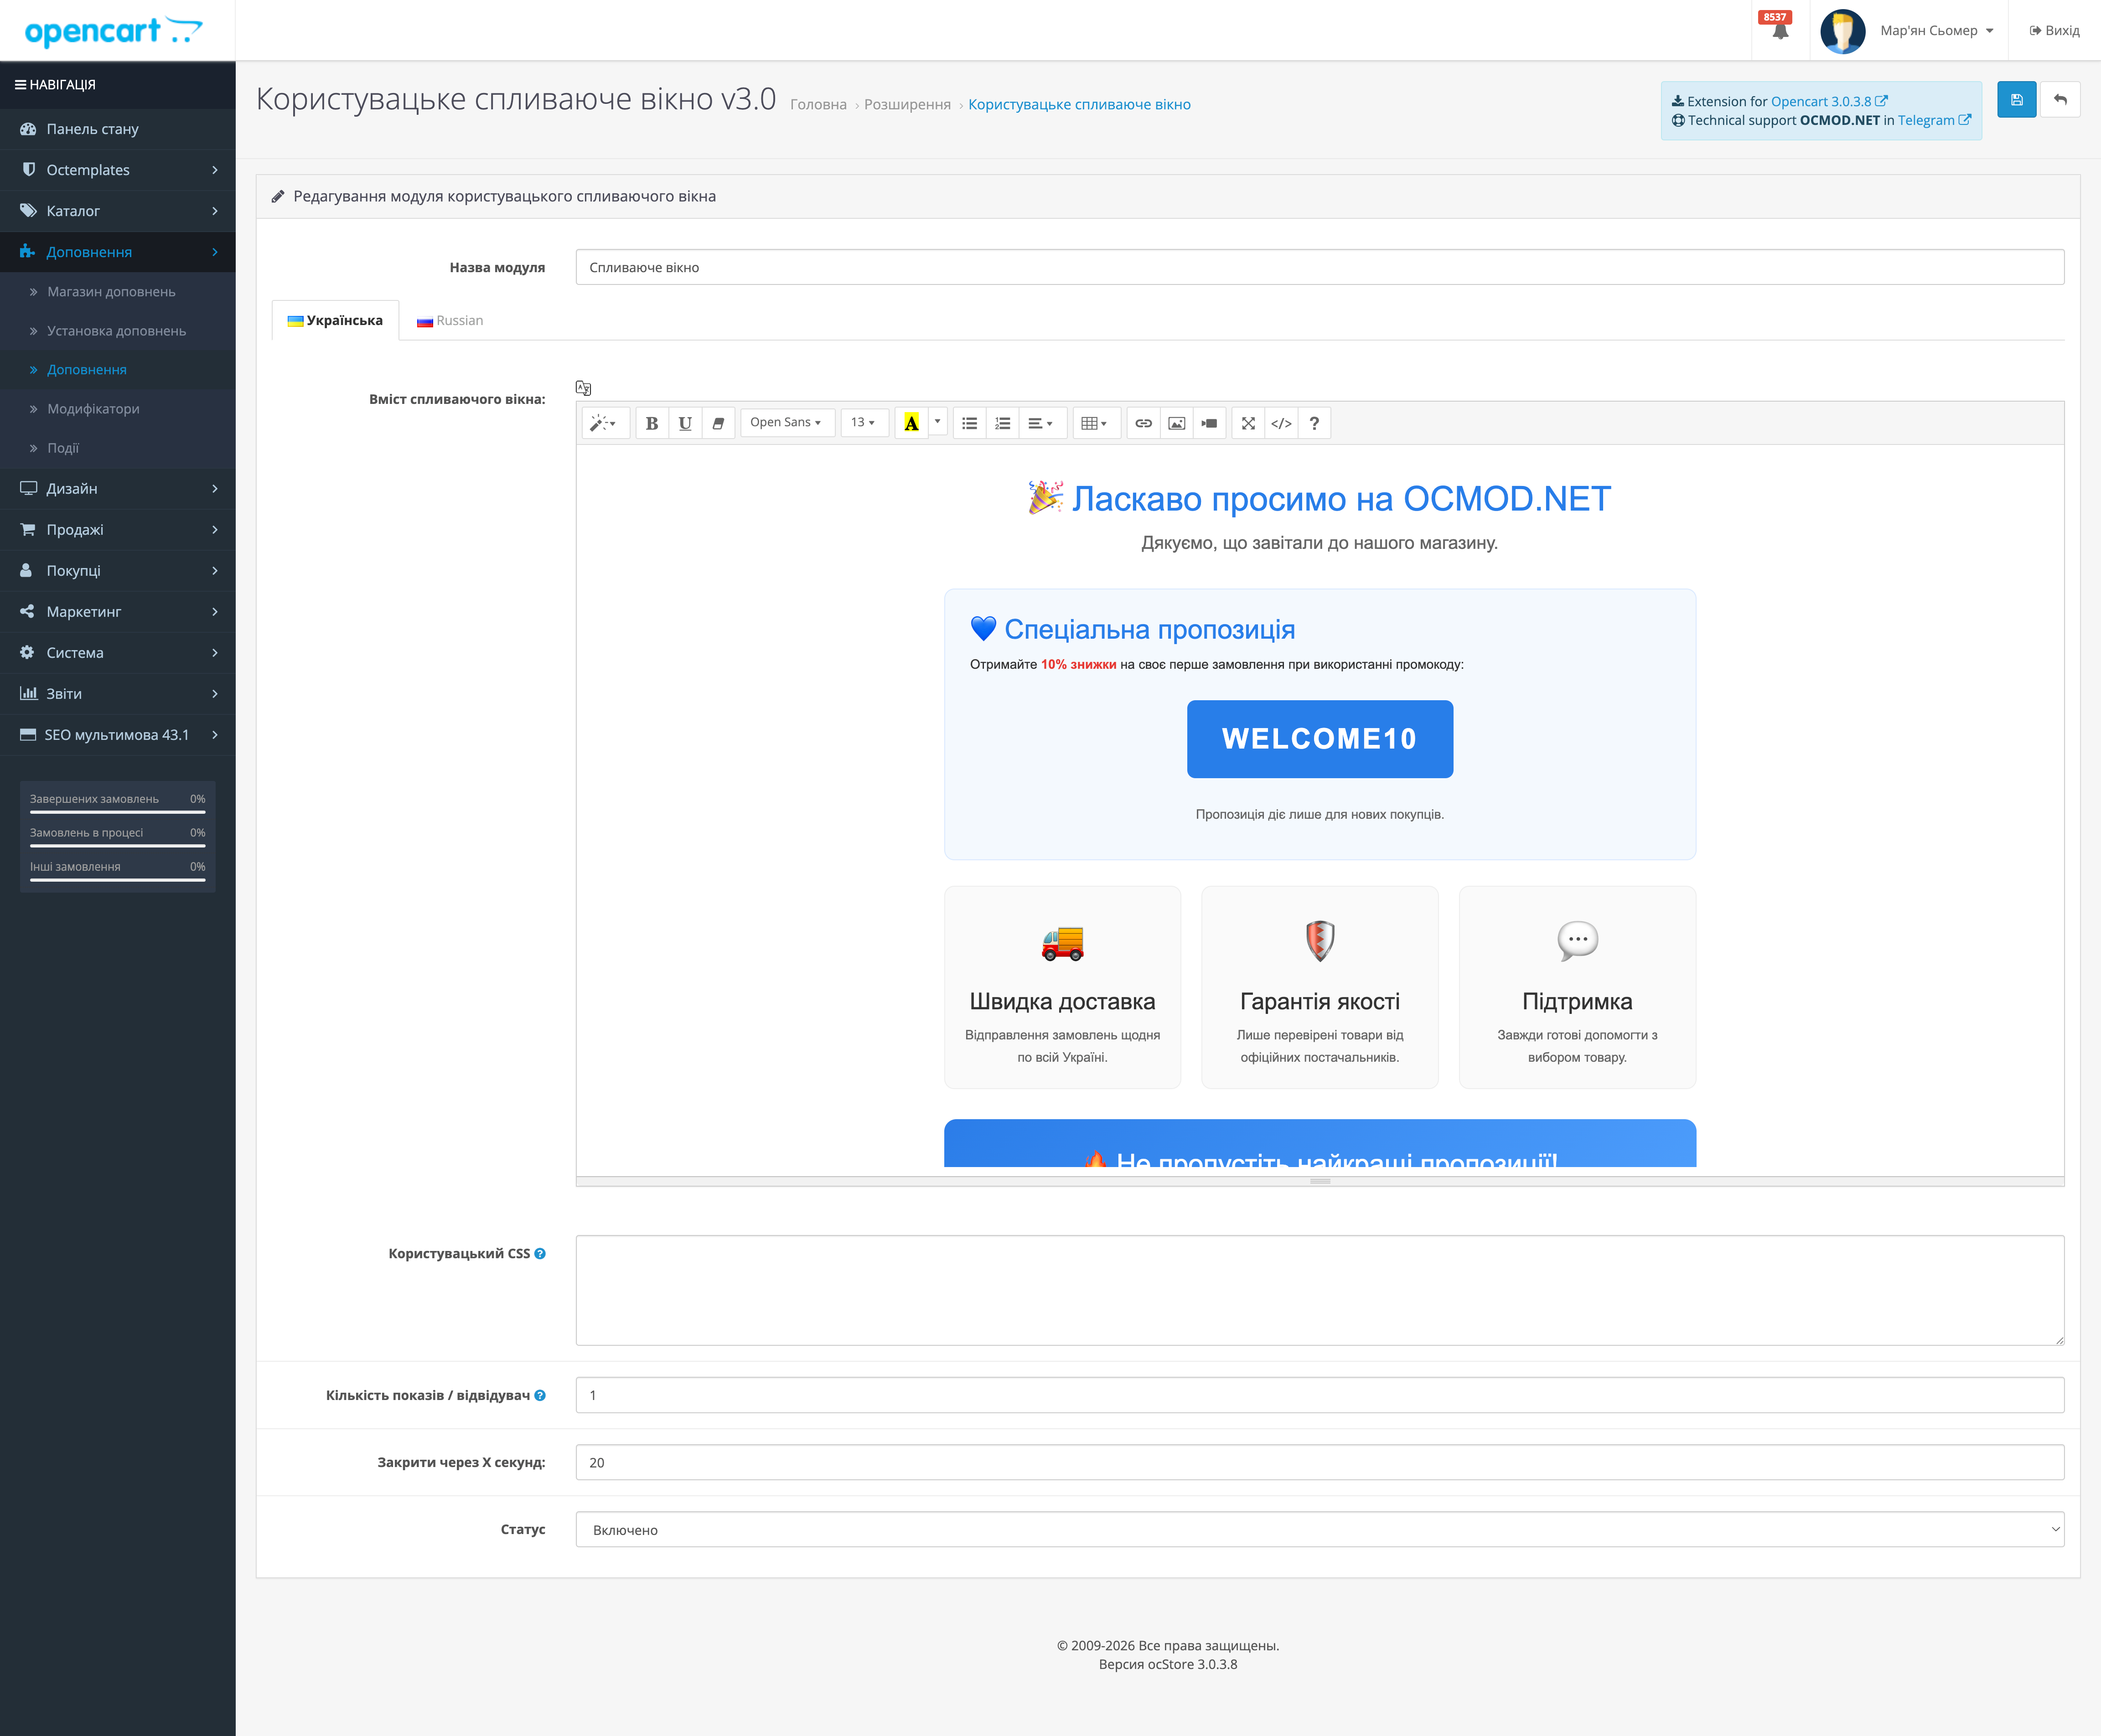Viewport: 2101px width, 1736px height.
Task: Toggle the НАВІГАЦІЯ hamburger menu
Action: (x=56, y=85)
